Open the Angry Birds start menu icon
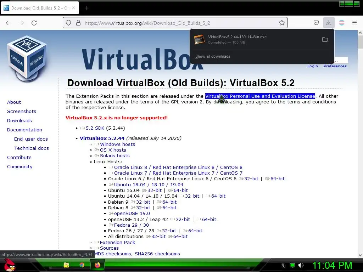 (x=10, y=265)
